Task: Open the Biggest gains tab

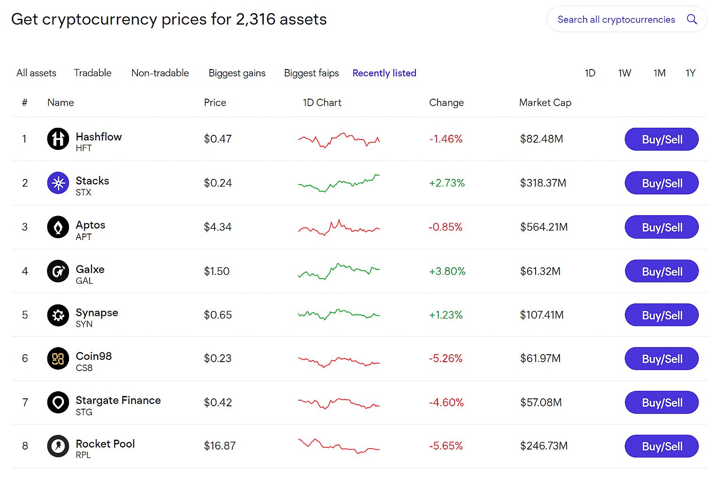Action: (237, 73)
